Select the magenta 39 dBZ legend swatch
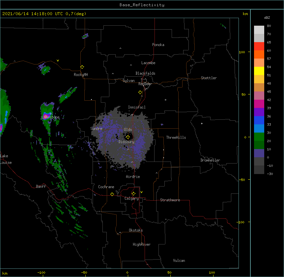Viewport: 284px width, 277px height. 259,104
